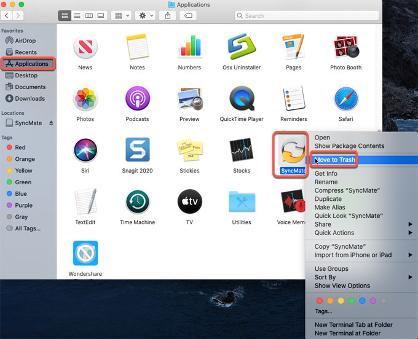Click the Snagit 2020 app icon
Screen dimensions: 418x339
pos(137,150)
